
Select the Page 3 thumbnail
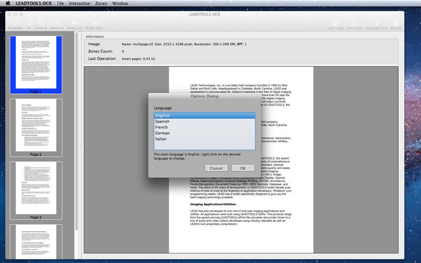click(36, 190)
